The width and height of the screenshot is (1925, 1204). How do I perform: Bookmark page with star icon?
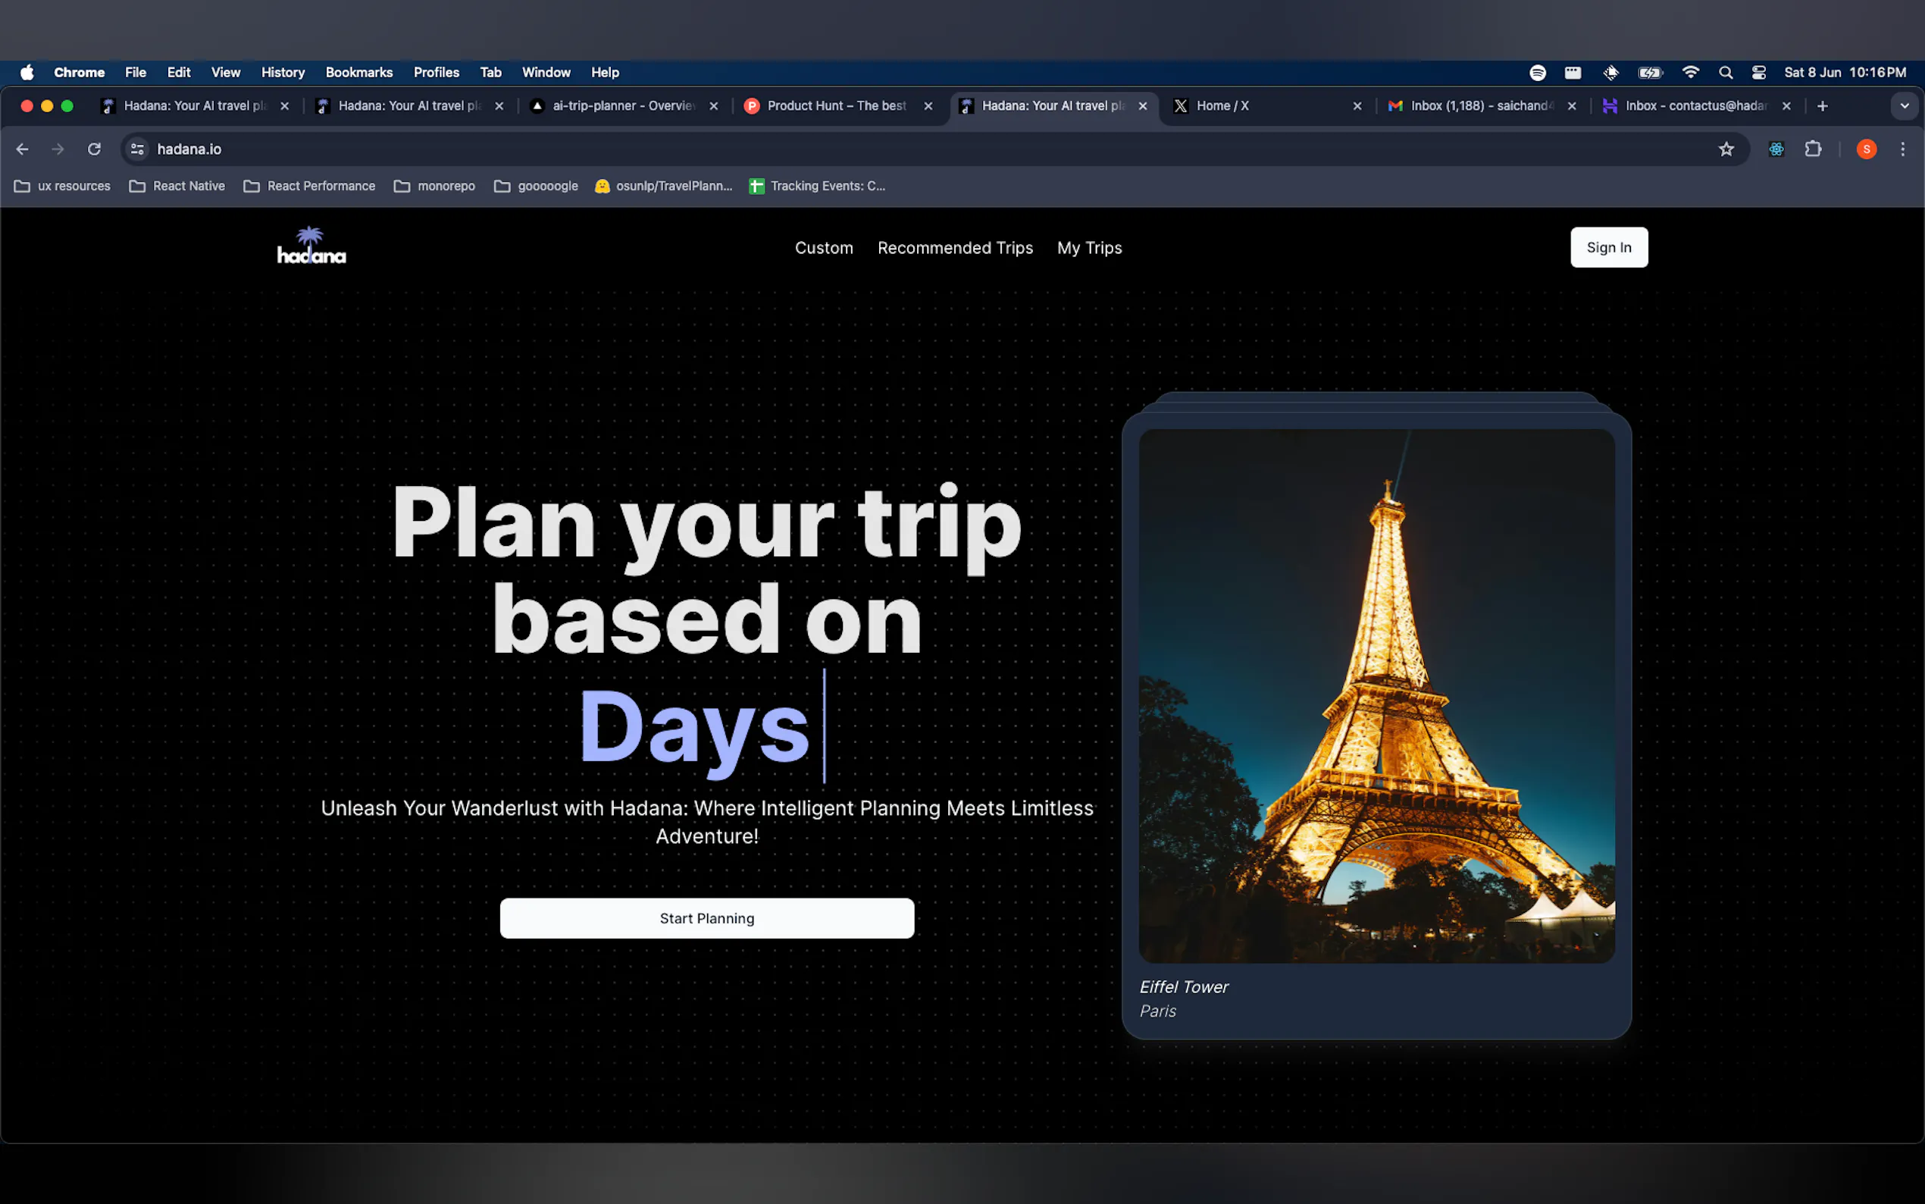click(1725, 149)
